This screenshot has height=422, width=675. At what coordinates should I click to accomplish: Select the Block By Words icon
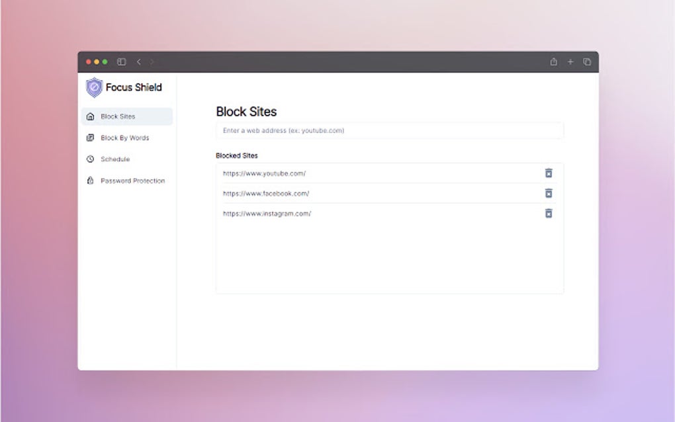click(90, 138)
